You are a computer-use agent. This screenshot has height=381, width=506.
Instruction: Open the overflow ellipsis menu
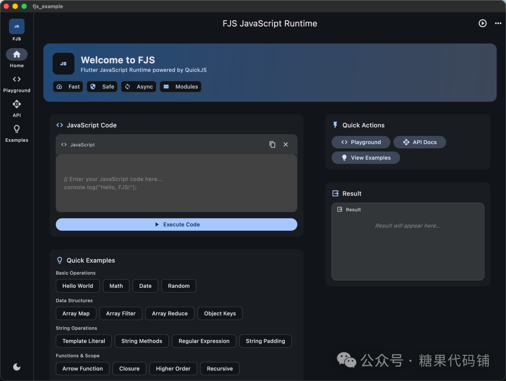(x=498, y=23)
